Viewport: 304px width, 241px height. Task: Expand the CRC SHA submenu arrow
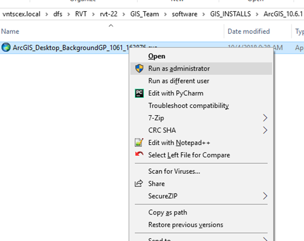point(265,130)
